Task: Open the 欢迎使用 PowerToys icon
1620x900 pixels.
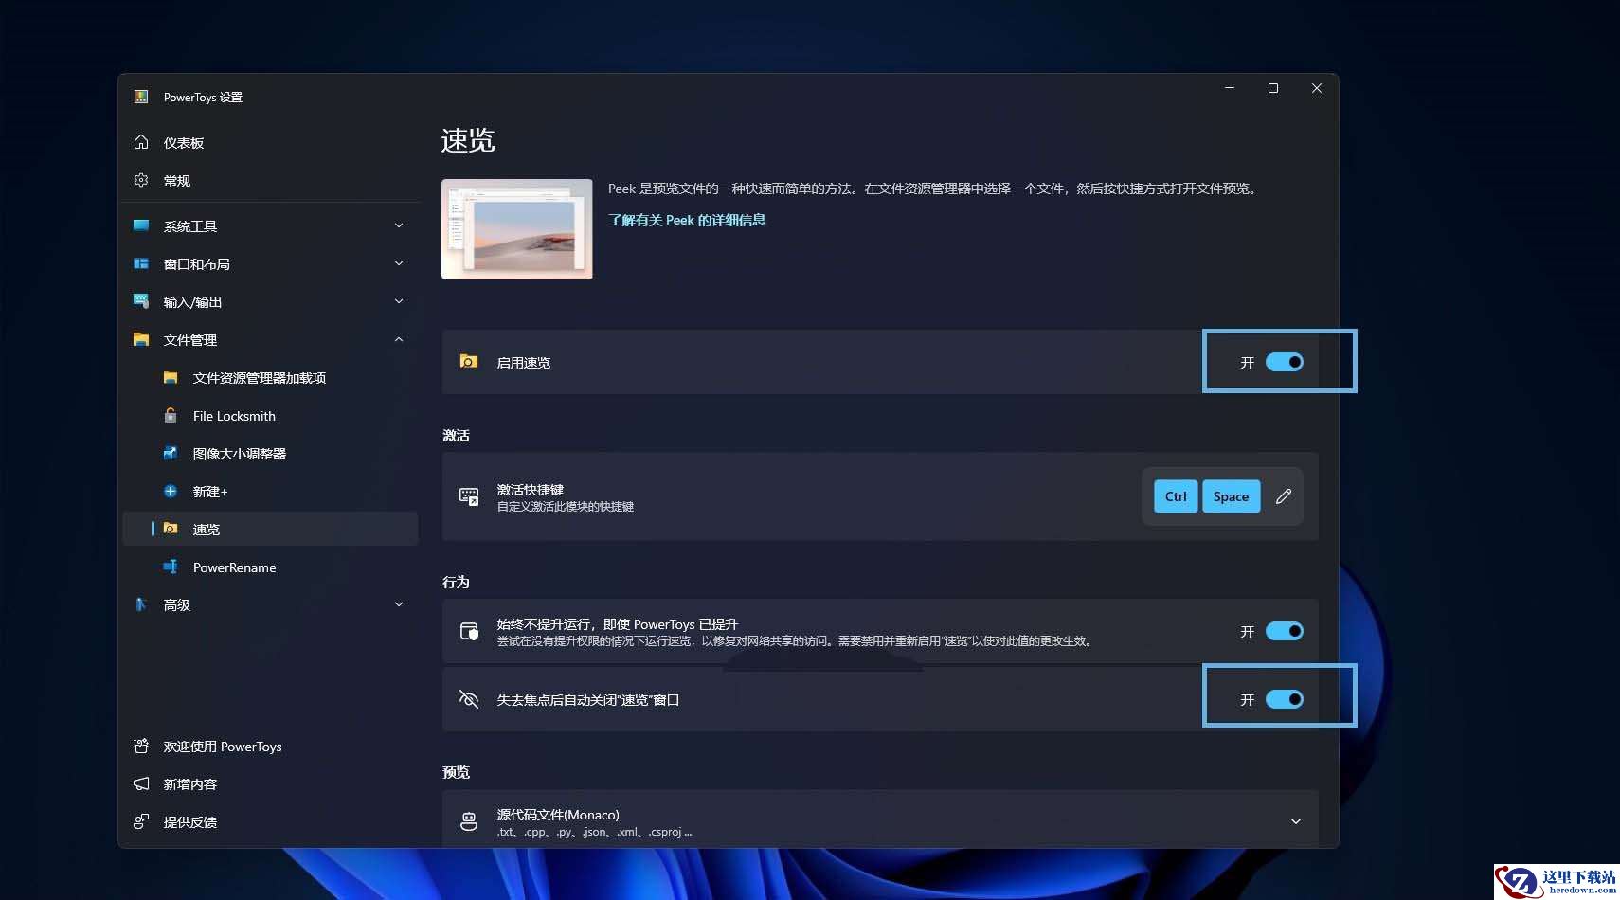Action: coord(141,746)
